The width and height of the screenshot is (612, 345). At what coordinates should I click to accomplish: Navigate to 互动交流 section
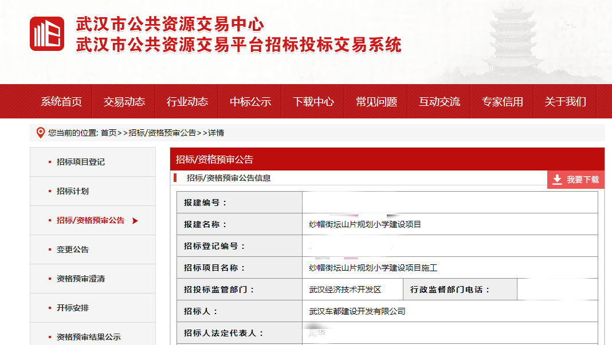tap(440, 102)
